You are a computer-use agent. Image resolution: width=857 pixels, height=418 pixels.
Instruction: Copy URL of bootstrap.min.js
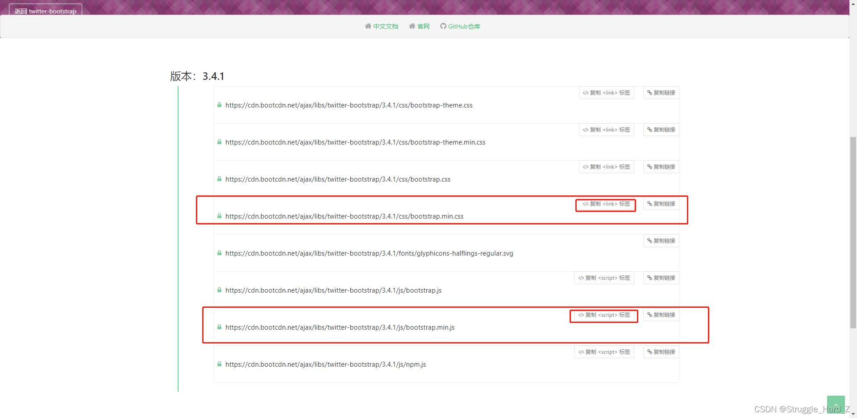click(x=661, y=315)
